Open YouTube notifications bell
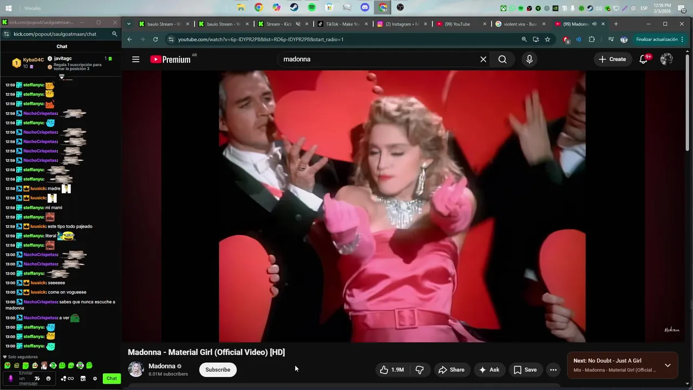The height and width of the screenshot is (390, 693). tap(644, 59)
